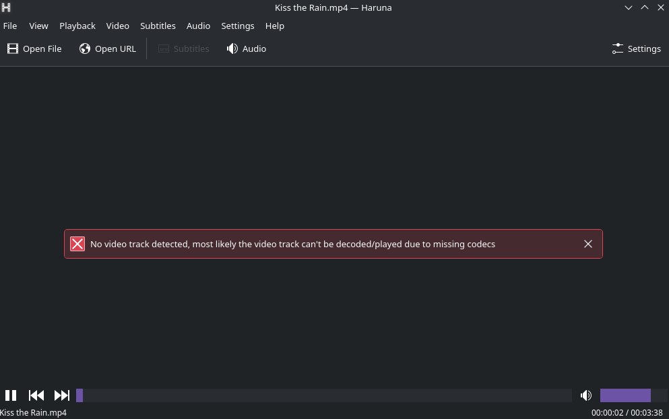
Task: Click the playback time display
Action: click(x=627, y=412)
